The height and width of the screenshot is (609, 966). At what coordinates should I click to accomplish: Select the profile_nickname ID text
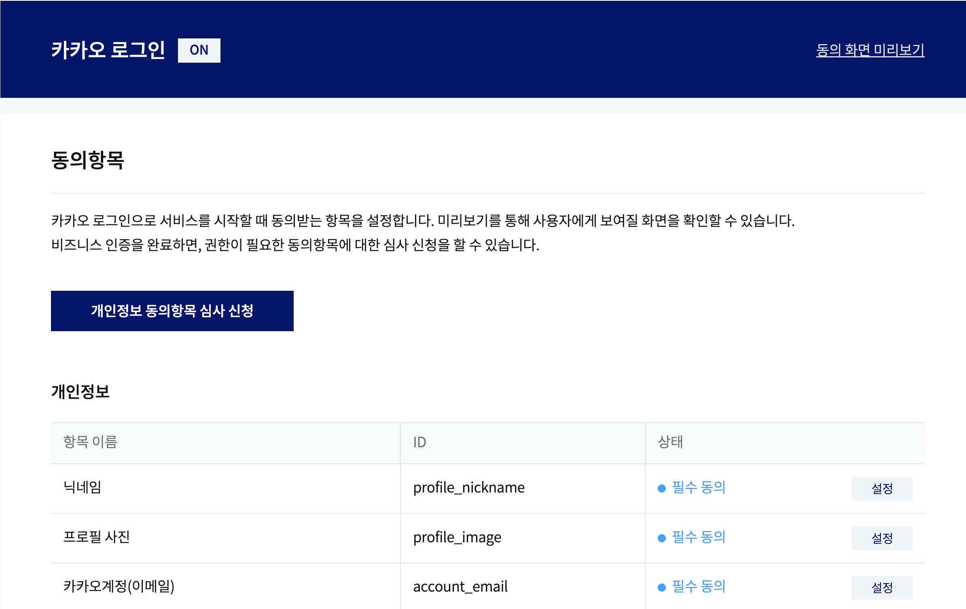click(x=468, y=488)
